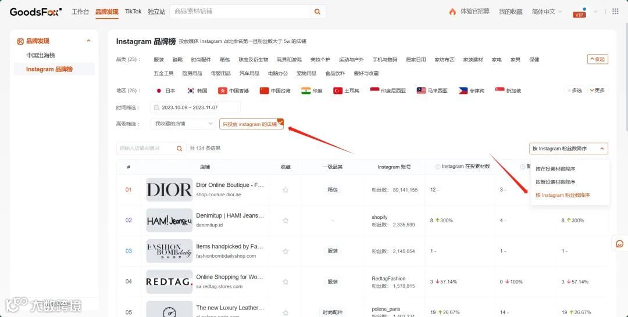628x317 pixels.
Task: Click RedtagFashion Instagram account text
Action: pyautogui.click(x=388, y=278)
